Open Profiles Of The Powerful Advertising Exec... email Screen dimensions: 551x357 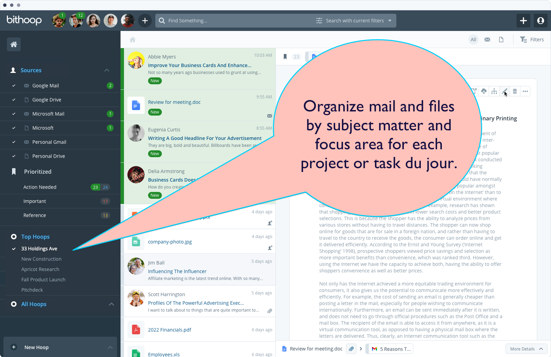click(x=196, y=303)
